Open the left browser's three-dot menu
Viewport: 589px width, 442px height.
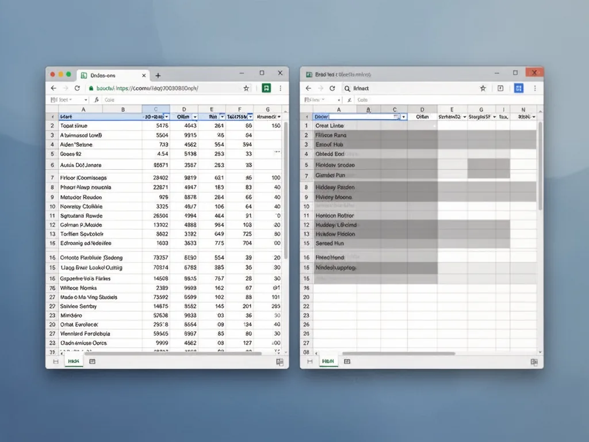point(280,88)
